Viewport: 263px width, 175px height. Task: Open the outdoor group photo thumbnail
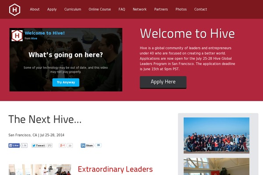click(217, 135)
